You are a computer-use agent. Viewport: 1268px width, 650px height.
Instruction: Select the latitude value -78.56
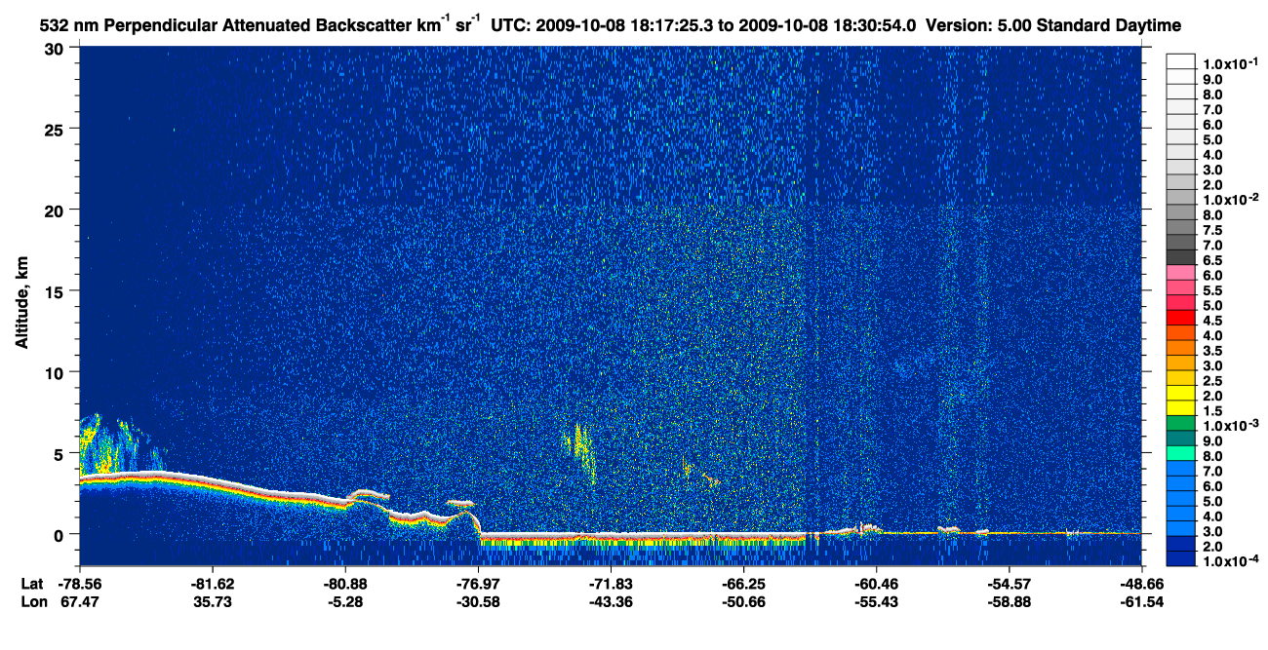click(81, 583)
